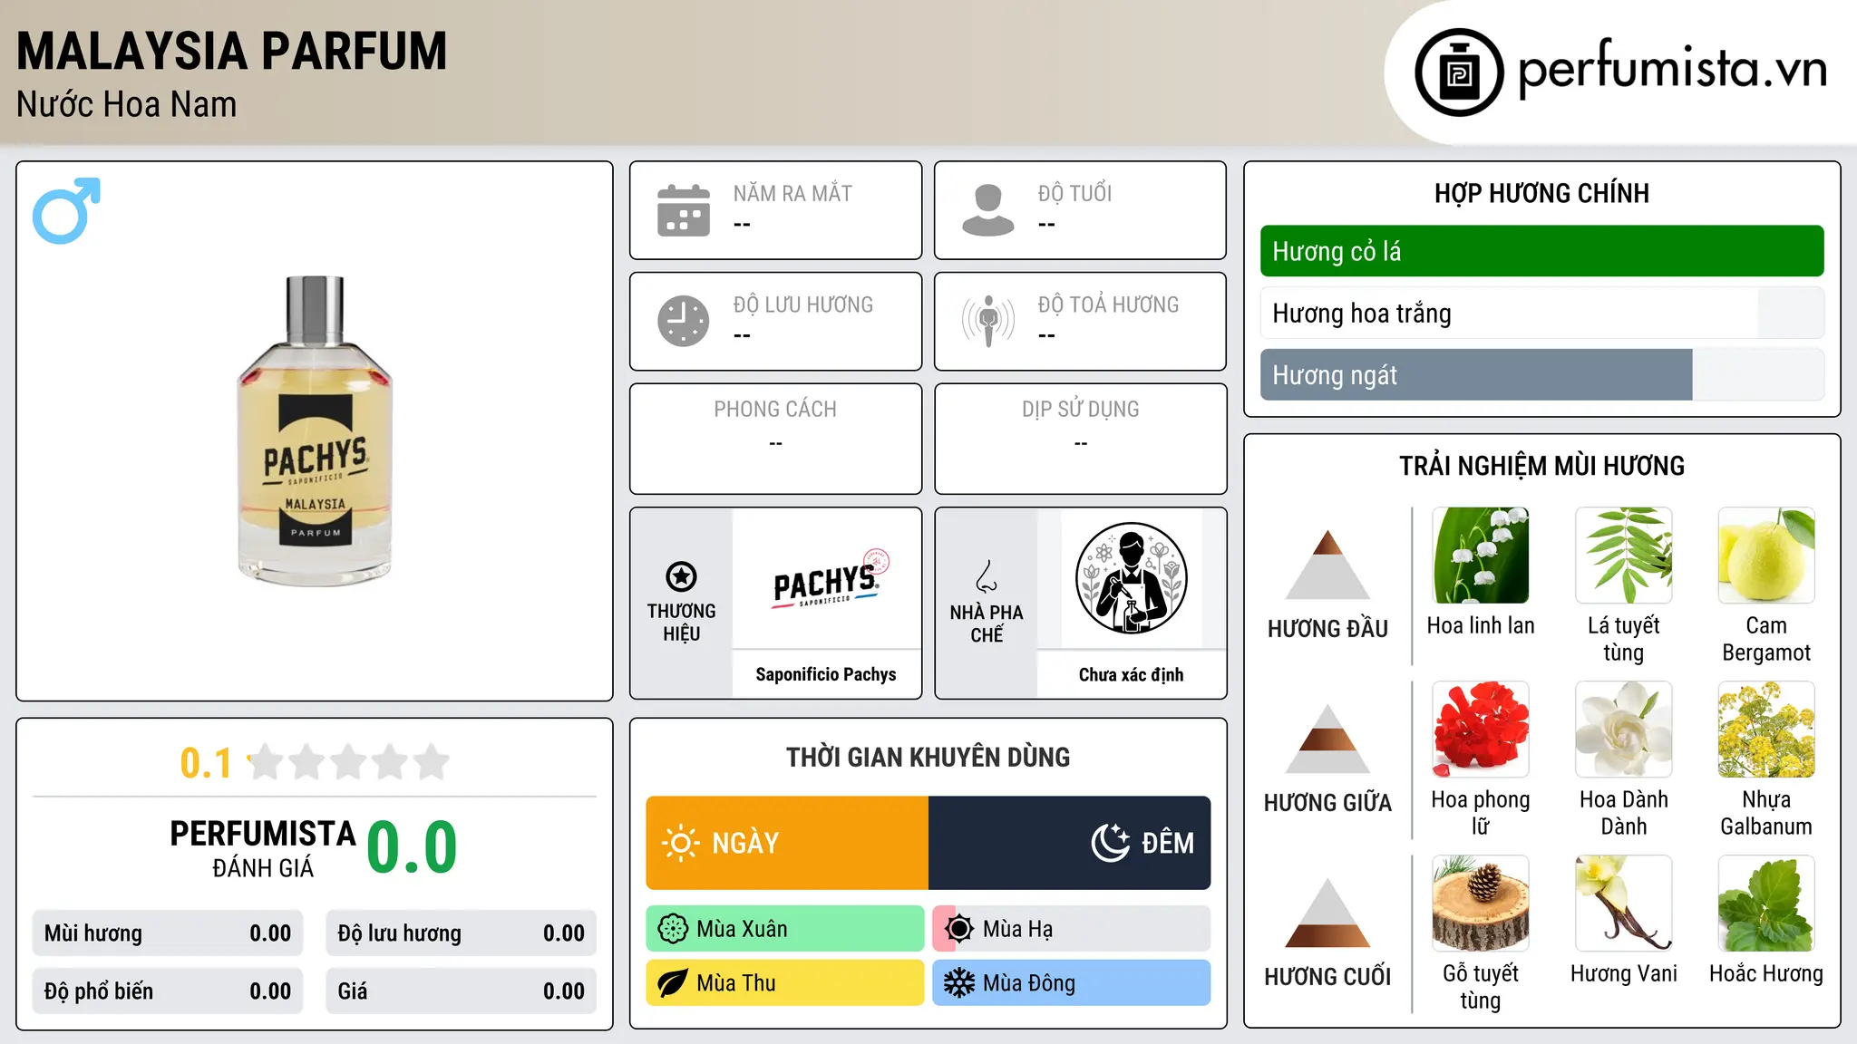Click the Mùi hương score row
Screen dimensions: 1857x1044
pyautogui.click(x=168, y=933)
